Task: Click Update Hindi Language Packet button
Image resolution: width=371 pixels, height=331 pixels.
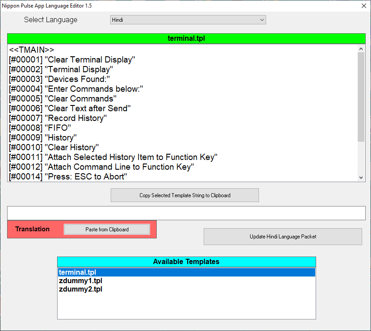Action: click(283, 237)
